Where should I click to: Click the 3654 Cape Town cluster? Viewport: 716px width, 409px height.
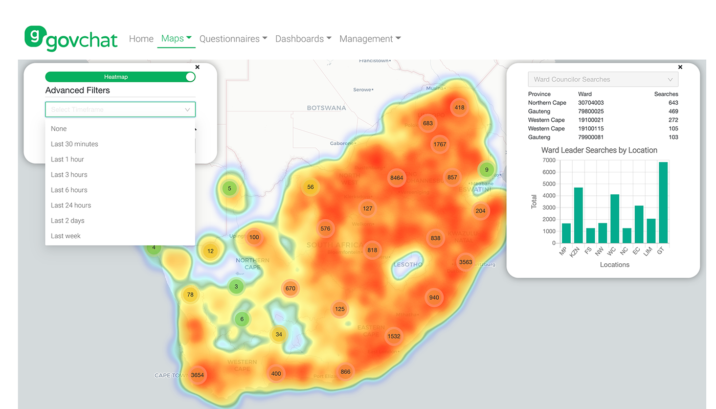click(x=197, y=375)
